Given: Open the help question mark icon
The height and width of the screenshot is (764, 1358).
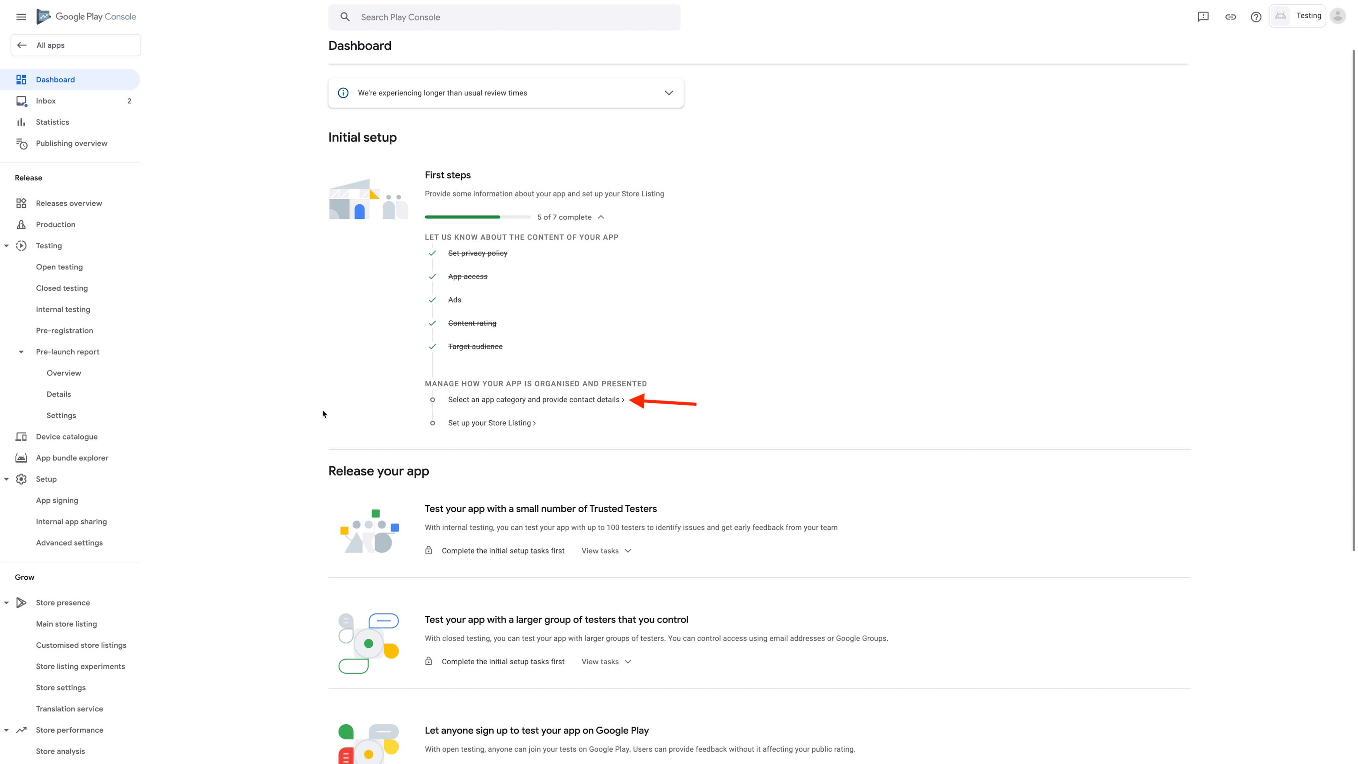Looking at the screenshot, I should (x=1256, y=17).
